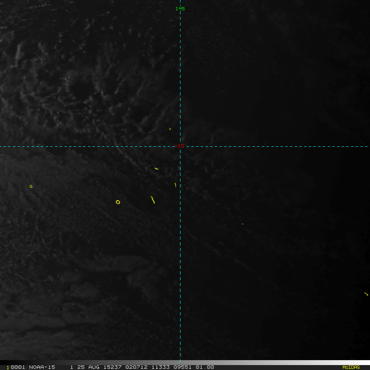
Task: Click the NOAA-15 satellite name text
Action: click(42, 367)
